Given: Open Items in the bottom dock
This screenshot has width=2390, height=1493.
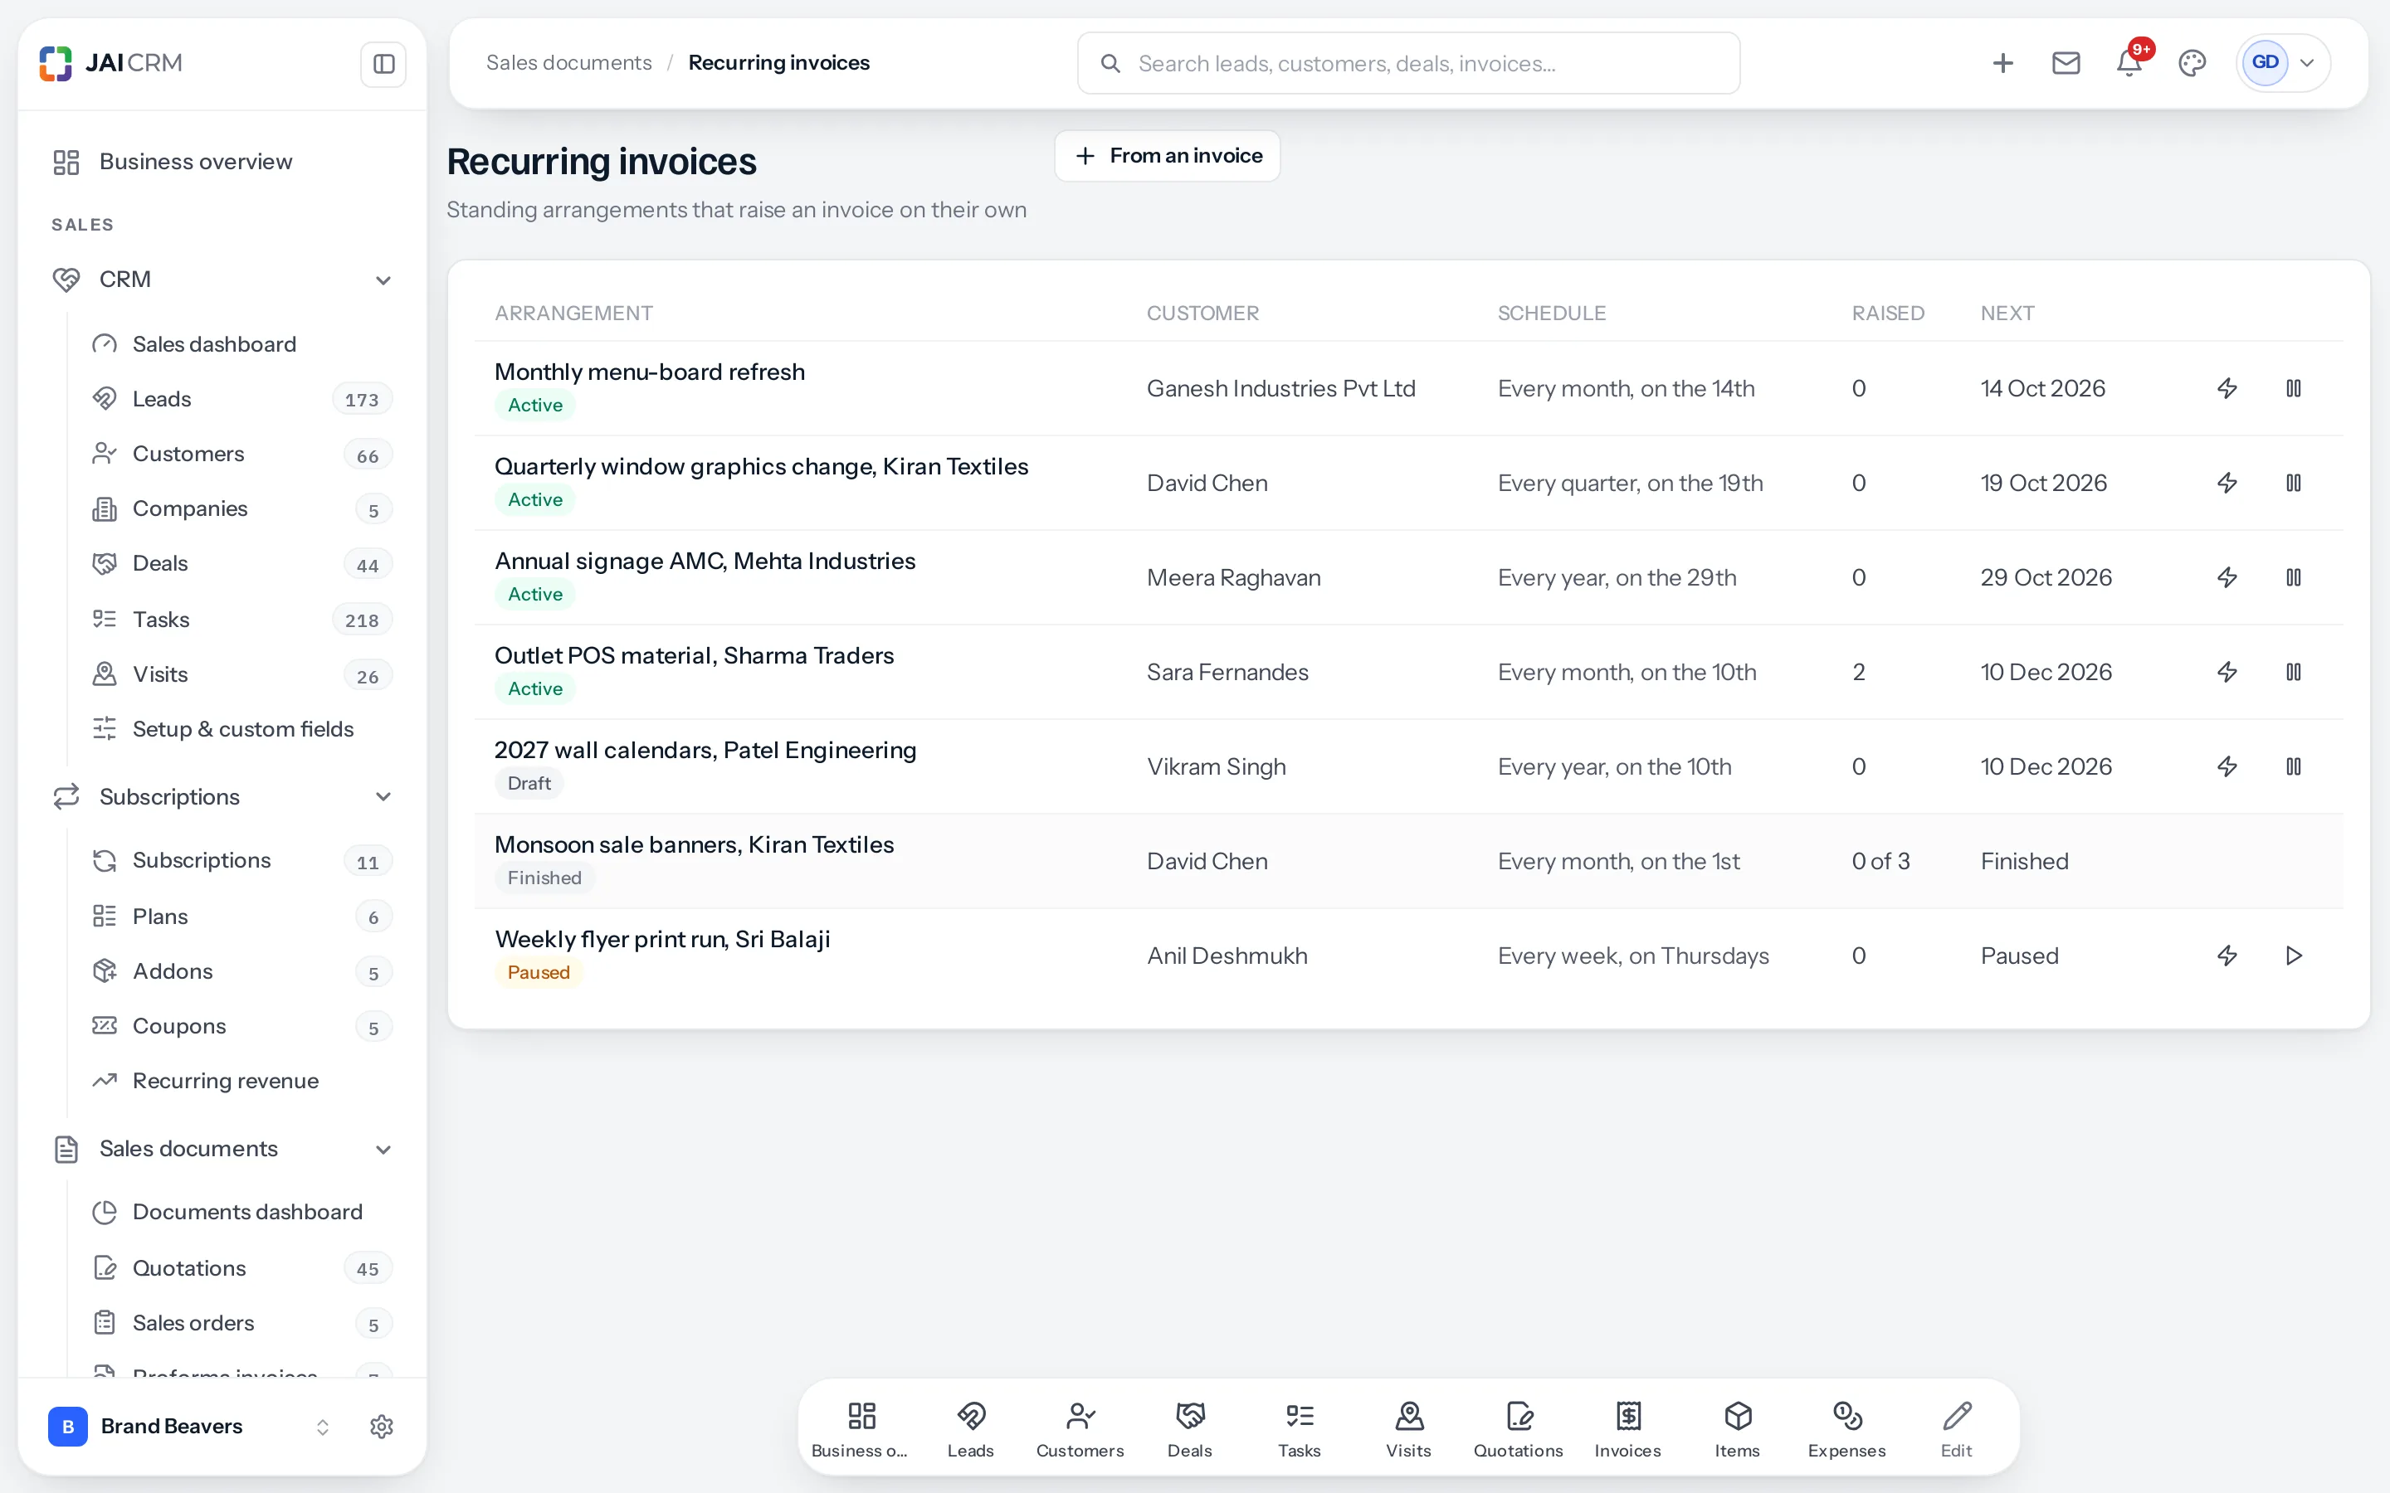Looking at the screenshot, I should pos(1737,1427).
